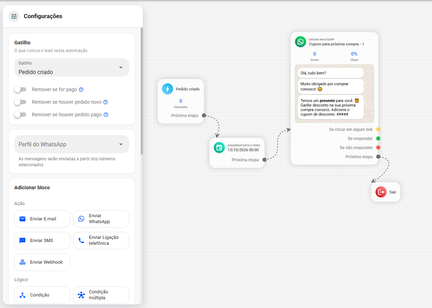The height and width of the screenshot is (308, 432).
Task: Click the calendar icon on Aguardar data e hora node
Action: click(220, 147)
